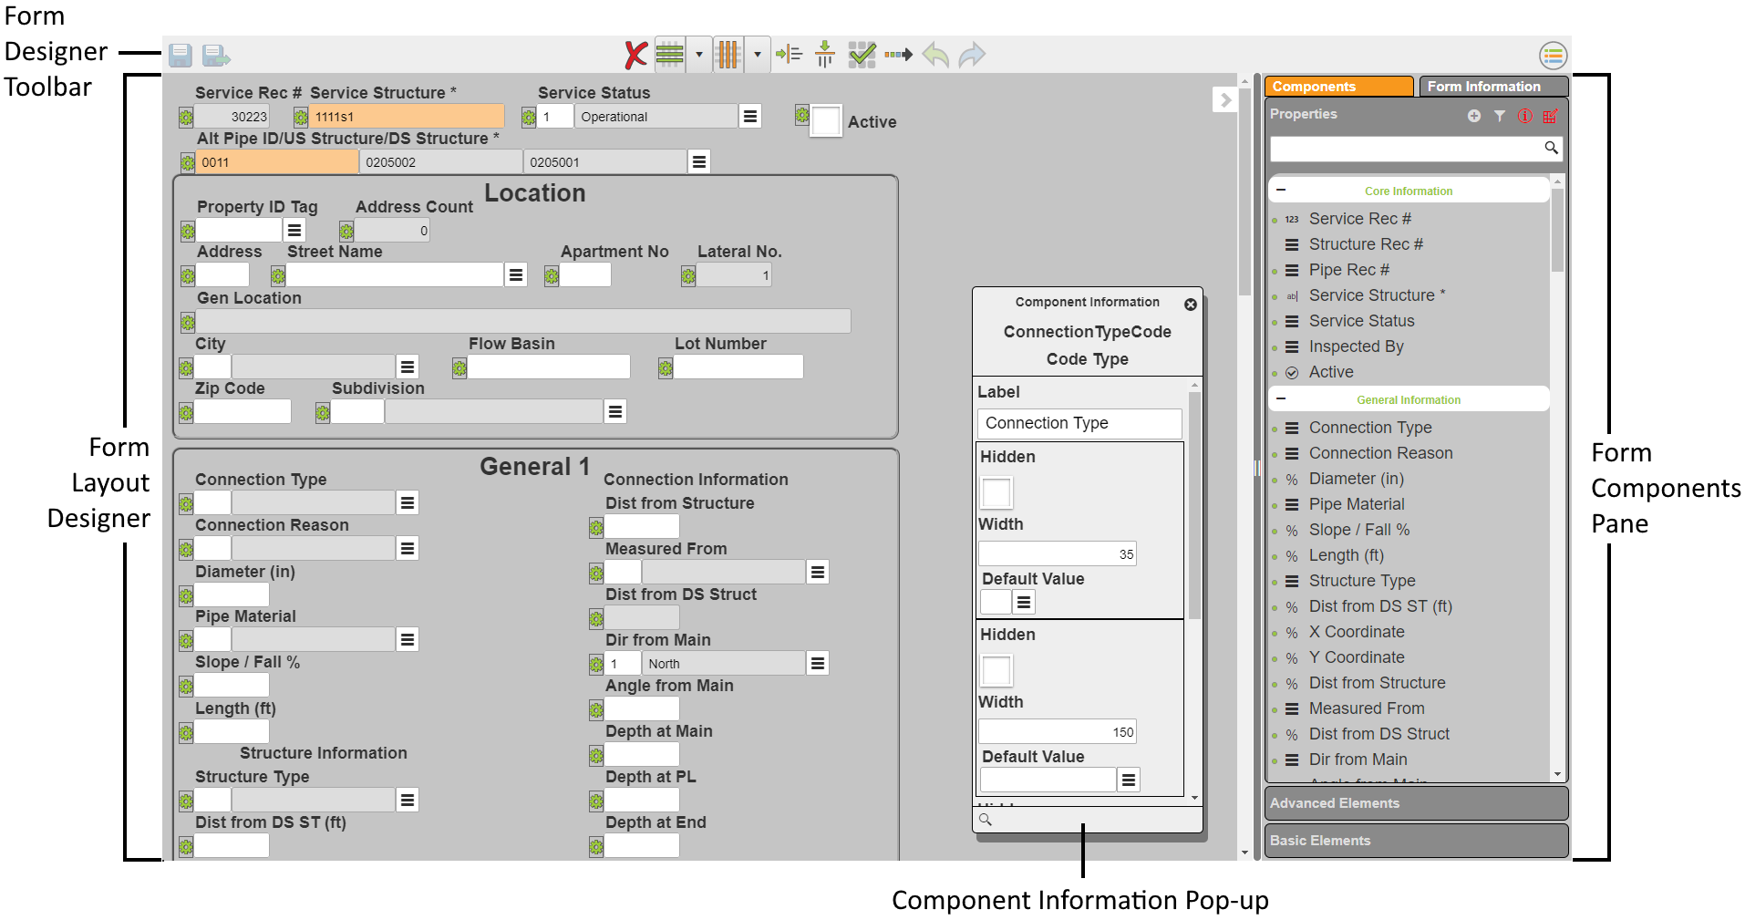Viewport: 1745px width, 920px height.
Task: Click the filter funnel icon in Properties
Action: point(1500,116)
